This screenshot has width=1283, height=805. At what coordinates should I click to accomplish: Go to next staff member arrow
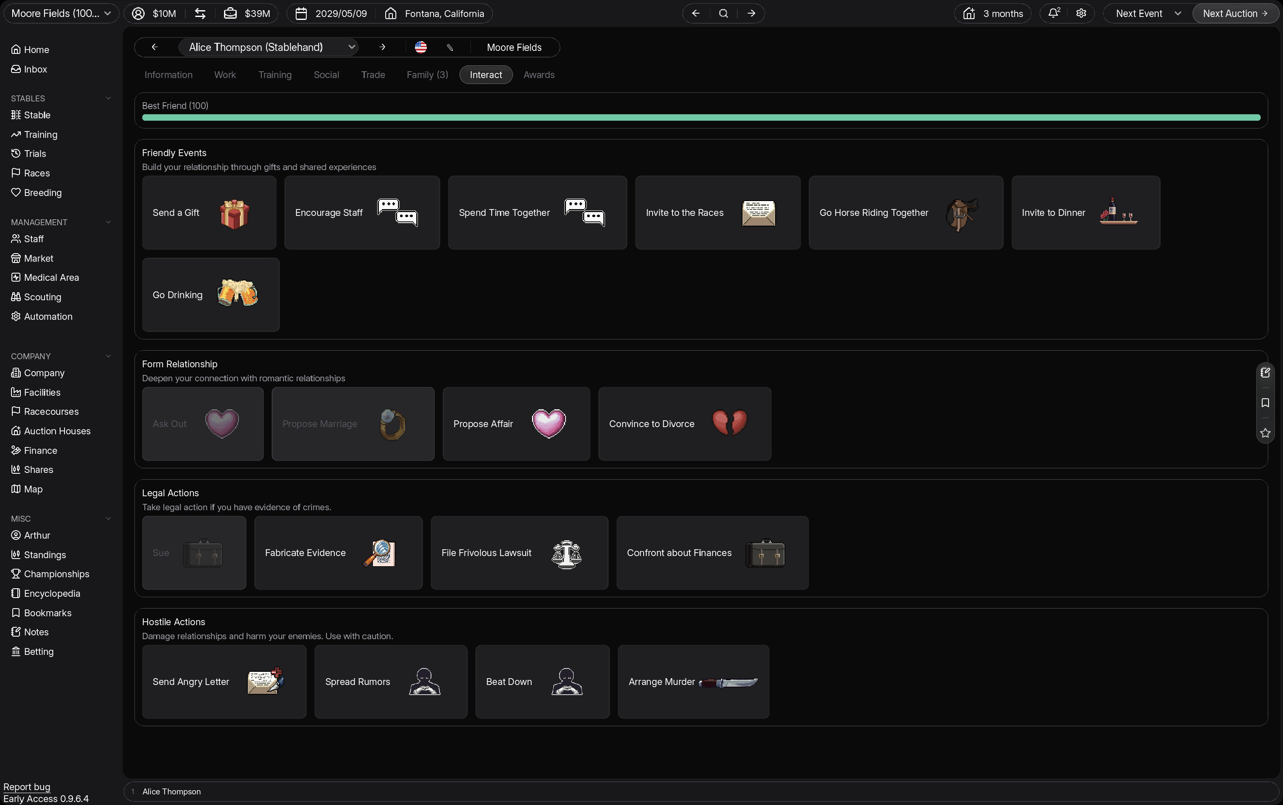382,48
